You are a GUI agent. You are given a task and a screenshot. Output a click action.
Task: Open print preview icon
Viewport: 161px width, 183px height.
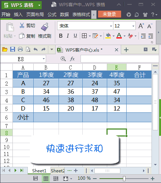(28, 49)
